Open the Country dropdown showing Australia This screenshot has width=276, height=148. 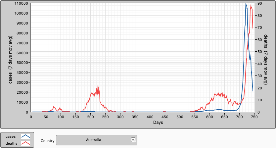(x=96, y=140)
